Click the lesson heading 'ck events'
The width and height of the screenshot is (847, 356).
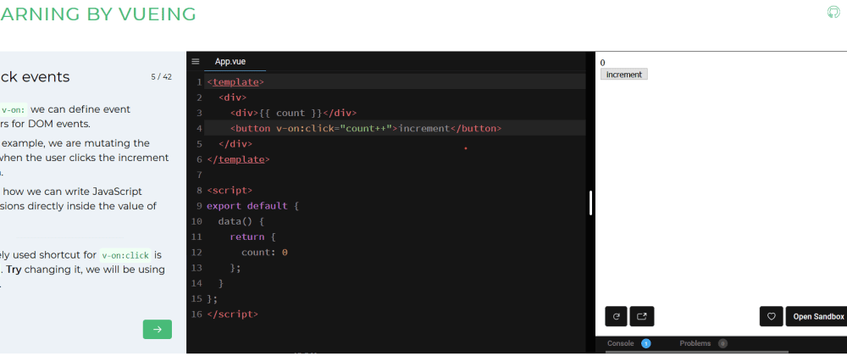pyautogui.click(x=35, y=77)
